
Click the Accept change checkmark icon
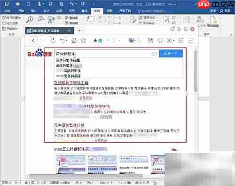pyautogui.click(x=166, y=20)
